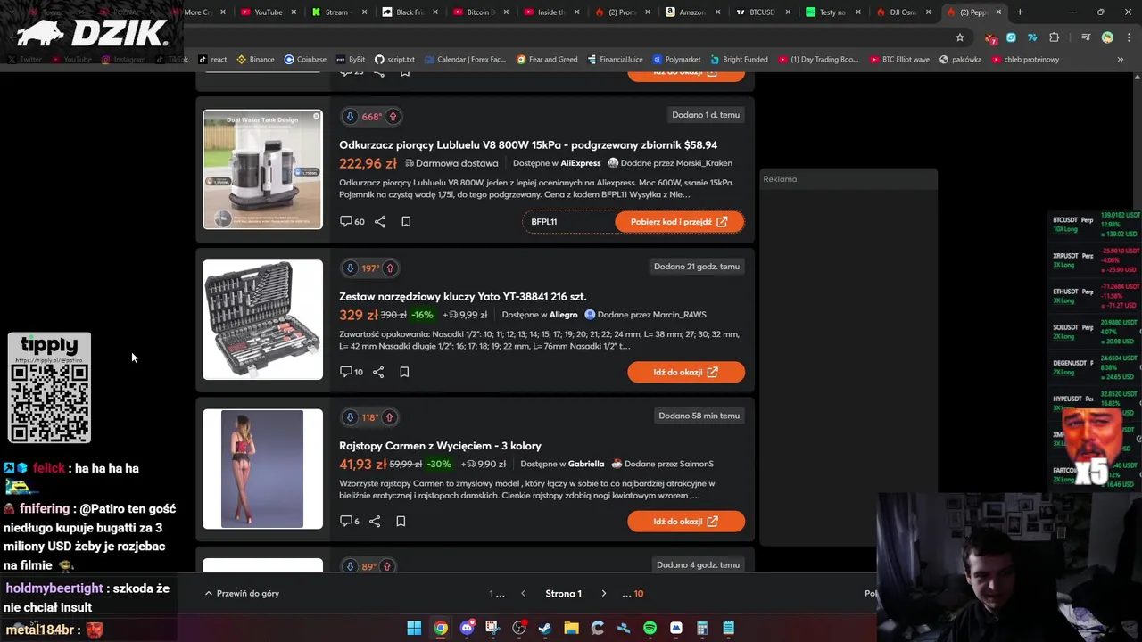Bookmark this page with the star icon
This screenshot has width=1142, height=642.
(960, 37)
